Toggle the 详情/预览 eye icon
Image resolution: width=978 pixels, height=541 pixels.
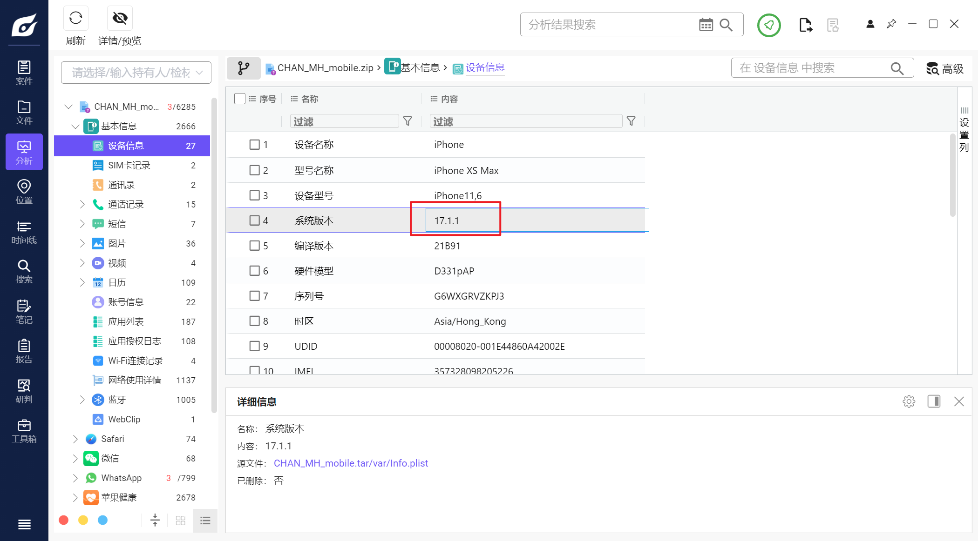coord(120,19)
